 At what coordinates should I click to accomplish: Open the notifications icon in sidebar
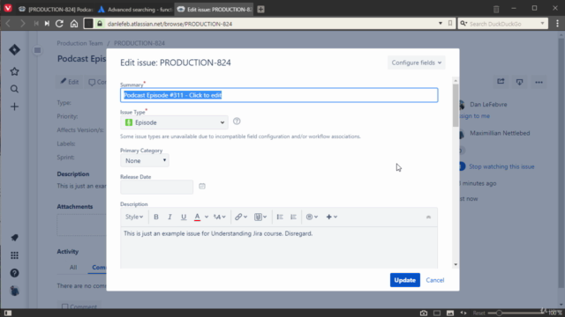coord(14,238)
